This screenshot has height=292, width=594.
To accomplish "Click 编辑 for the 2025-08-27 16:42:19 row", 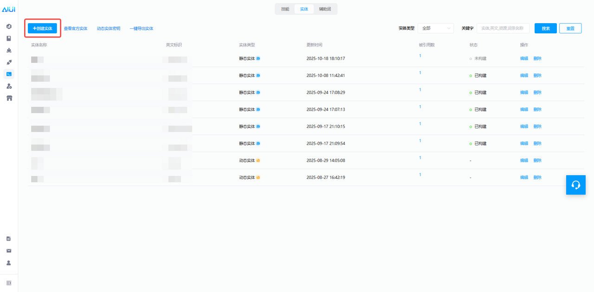I will point(524,178).
